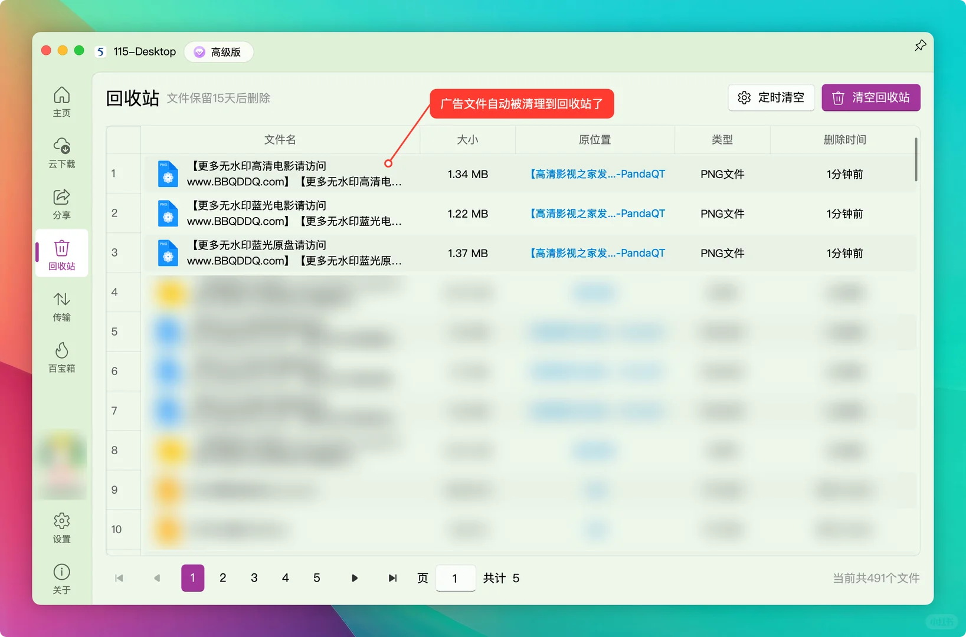Click the 大小 column header
This screenshot has height=637, width=966.
(467, 140)
